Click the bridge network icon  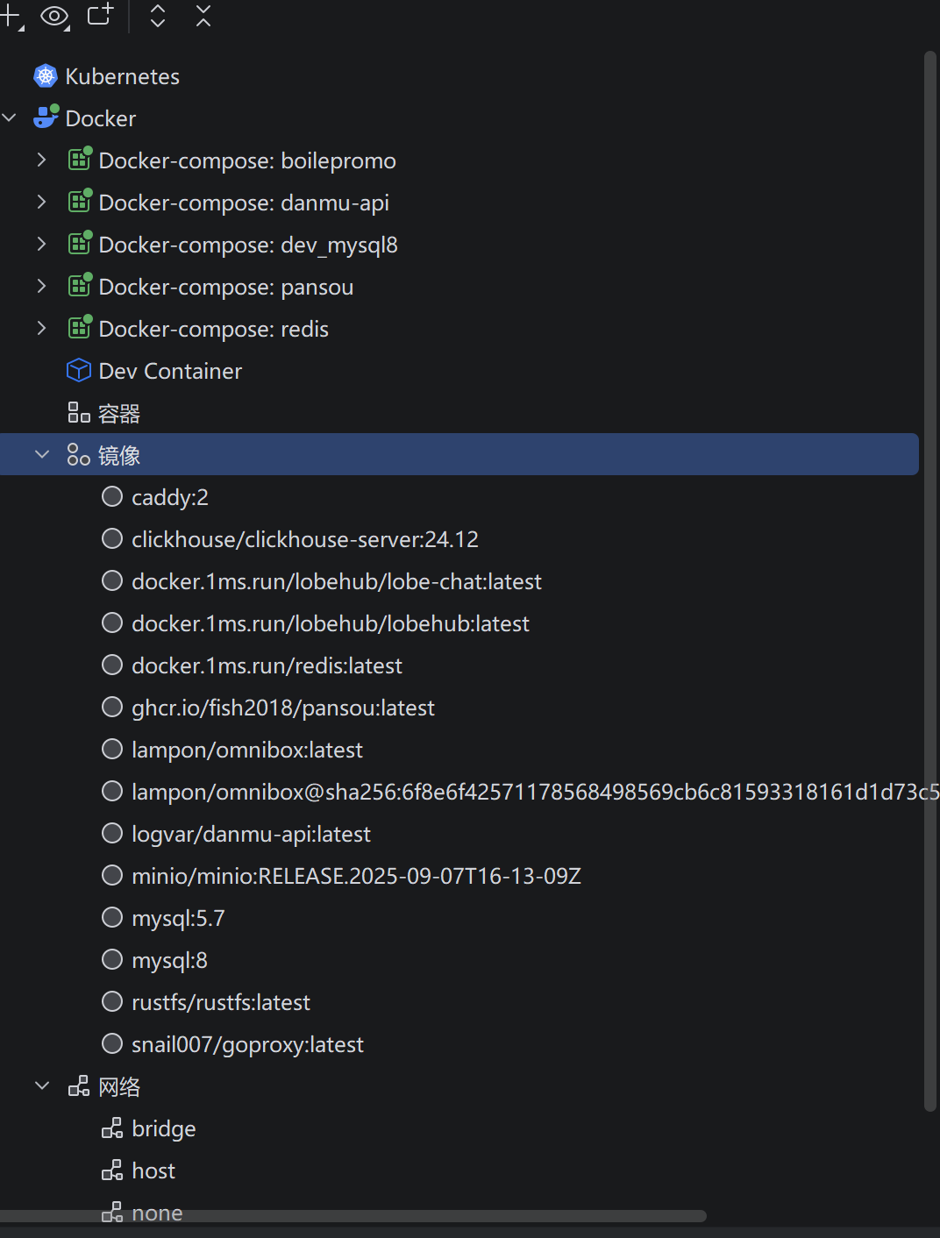tap(112, 1128)
